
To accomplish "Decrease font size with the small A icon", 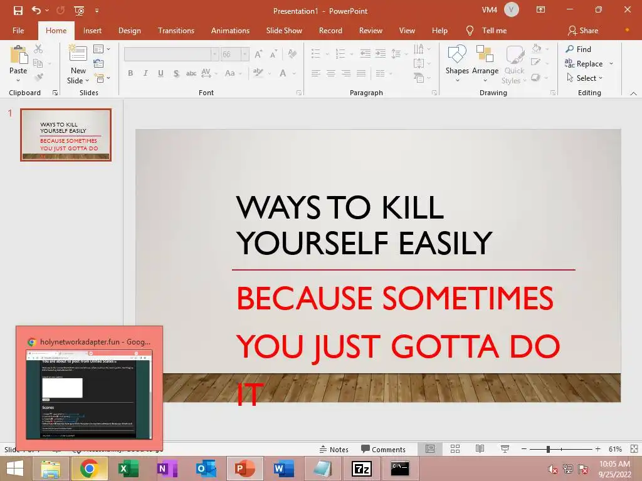I will pos(273,54).
